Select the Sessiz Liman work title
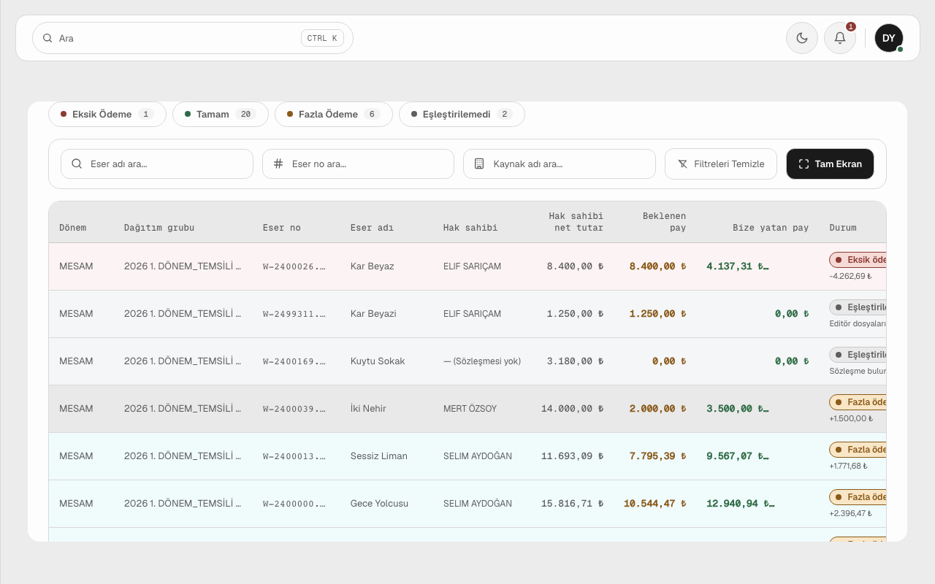The image size is (935, 584). point(379,456)
